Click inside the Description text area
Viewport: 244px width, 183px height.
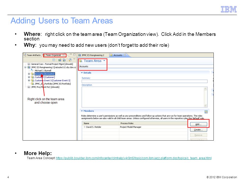[x=143, y=97]
